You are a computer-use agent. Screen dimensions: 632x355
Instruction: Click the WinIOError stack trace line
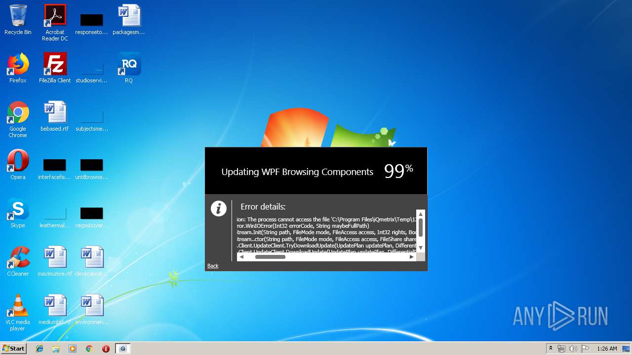click(303, 226)
